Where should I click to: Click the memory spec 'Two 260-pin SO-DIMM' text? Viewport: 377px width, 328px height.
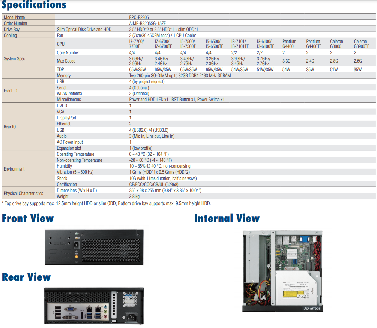[180, 75]
